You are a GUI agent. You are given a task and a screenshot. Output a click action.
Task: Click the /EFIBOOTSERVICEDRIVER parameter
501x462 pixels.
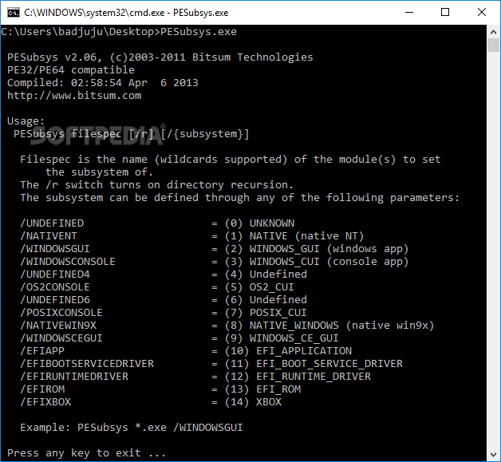pos(87,364)
